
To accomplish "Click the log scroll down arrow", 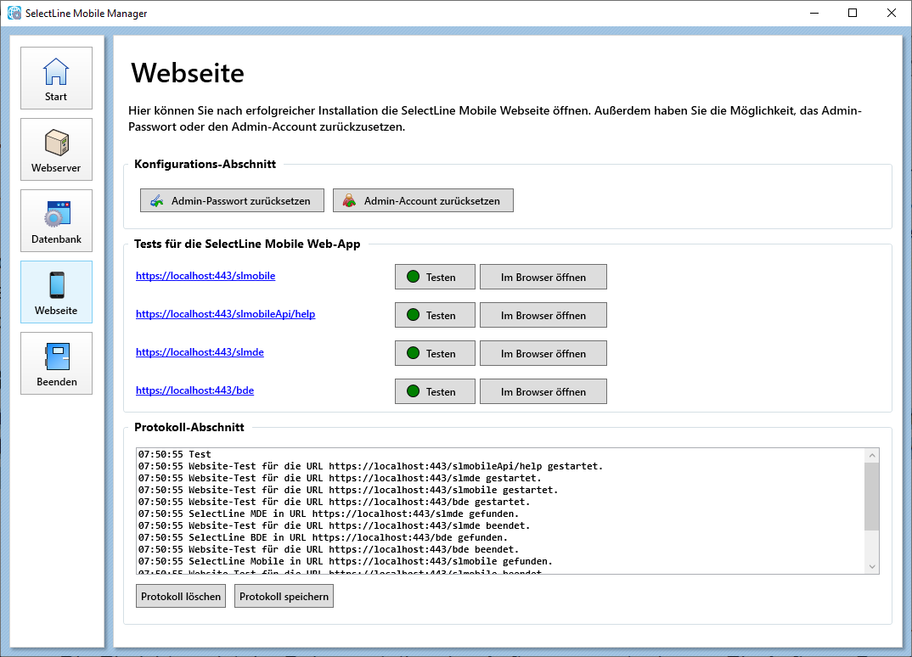I will click(871, 567).
